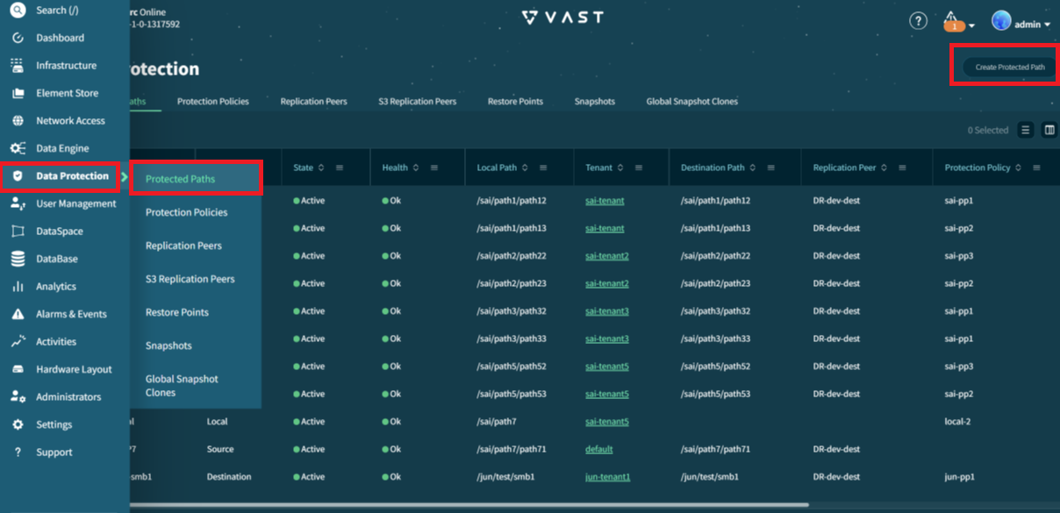Go to Administrators in the sidebar

pos(68,397)
